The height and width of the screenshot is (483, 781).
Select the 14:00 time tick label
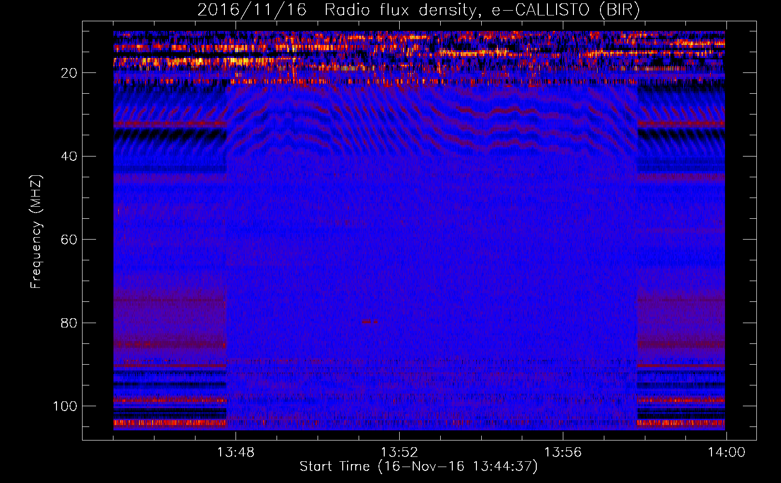(726, 453)
